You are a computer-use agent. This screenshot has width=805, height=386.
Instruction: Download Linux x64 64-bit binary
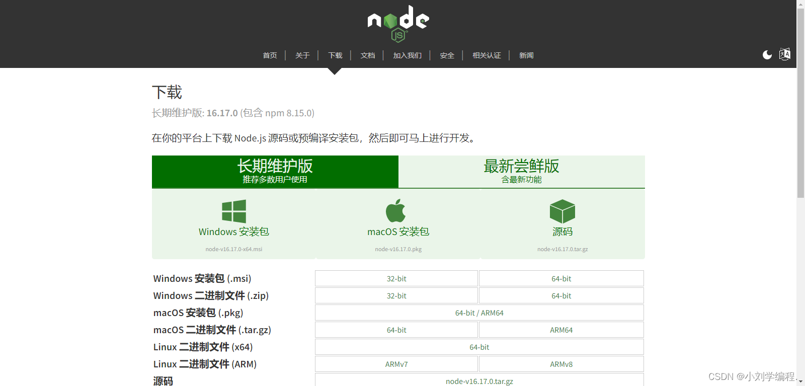click(479, 347)
